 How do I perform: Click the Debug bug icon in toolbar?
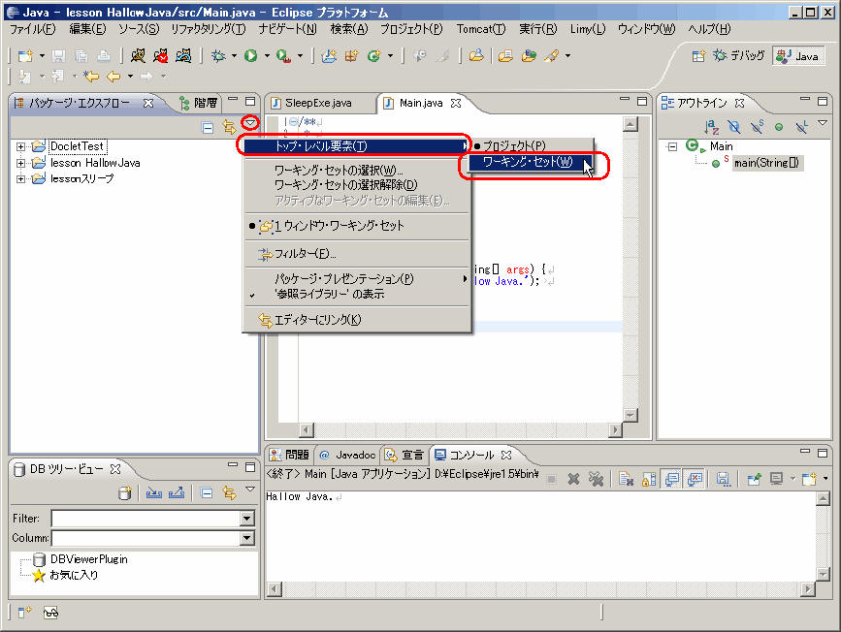[x=219, y=56]
